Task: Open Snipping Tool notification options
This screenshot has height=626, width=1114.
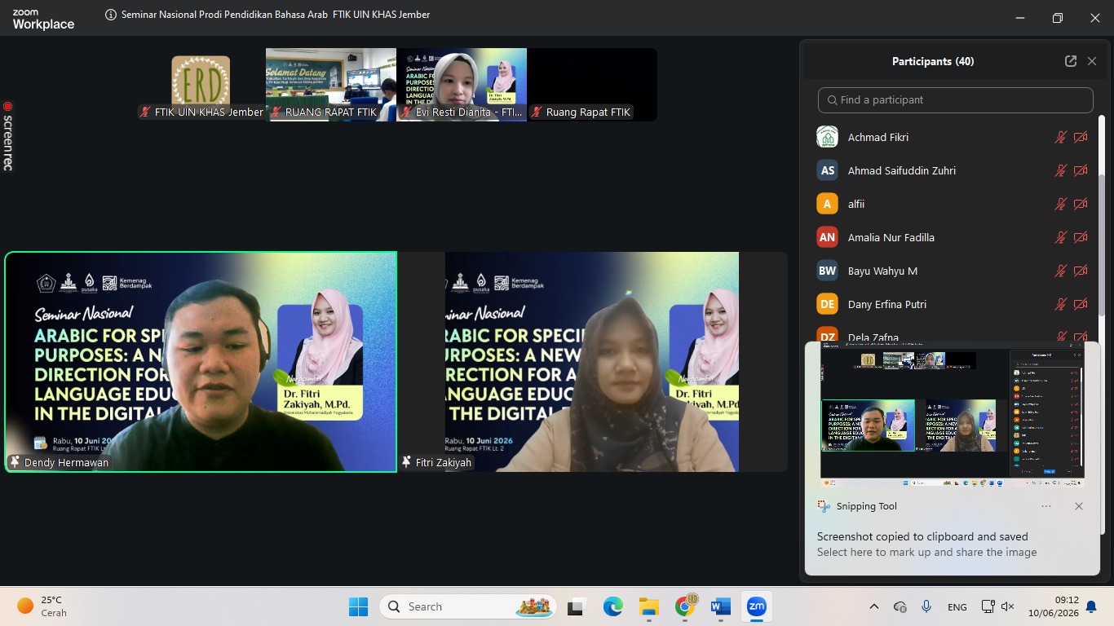Action: point(1046,506)
